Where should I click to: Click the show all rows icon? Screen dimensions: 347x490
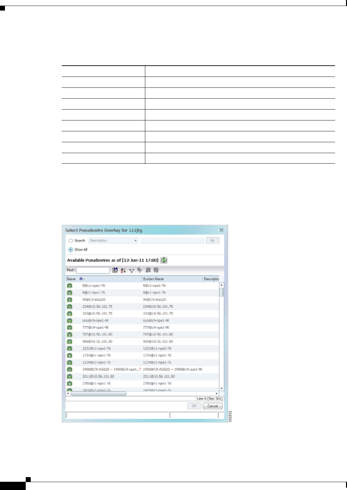pyautogui.click(x=148, y=270)
